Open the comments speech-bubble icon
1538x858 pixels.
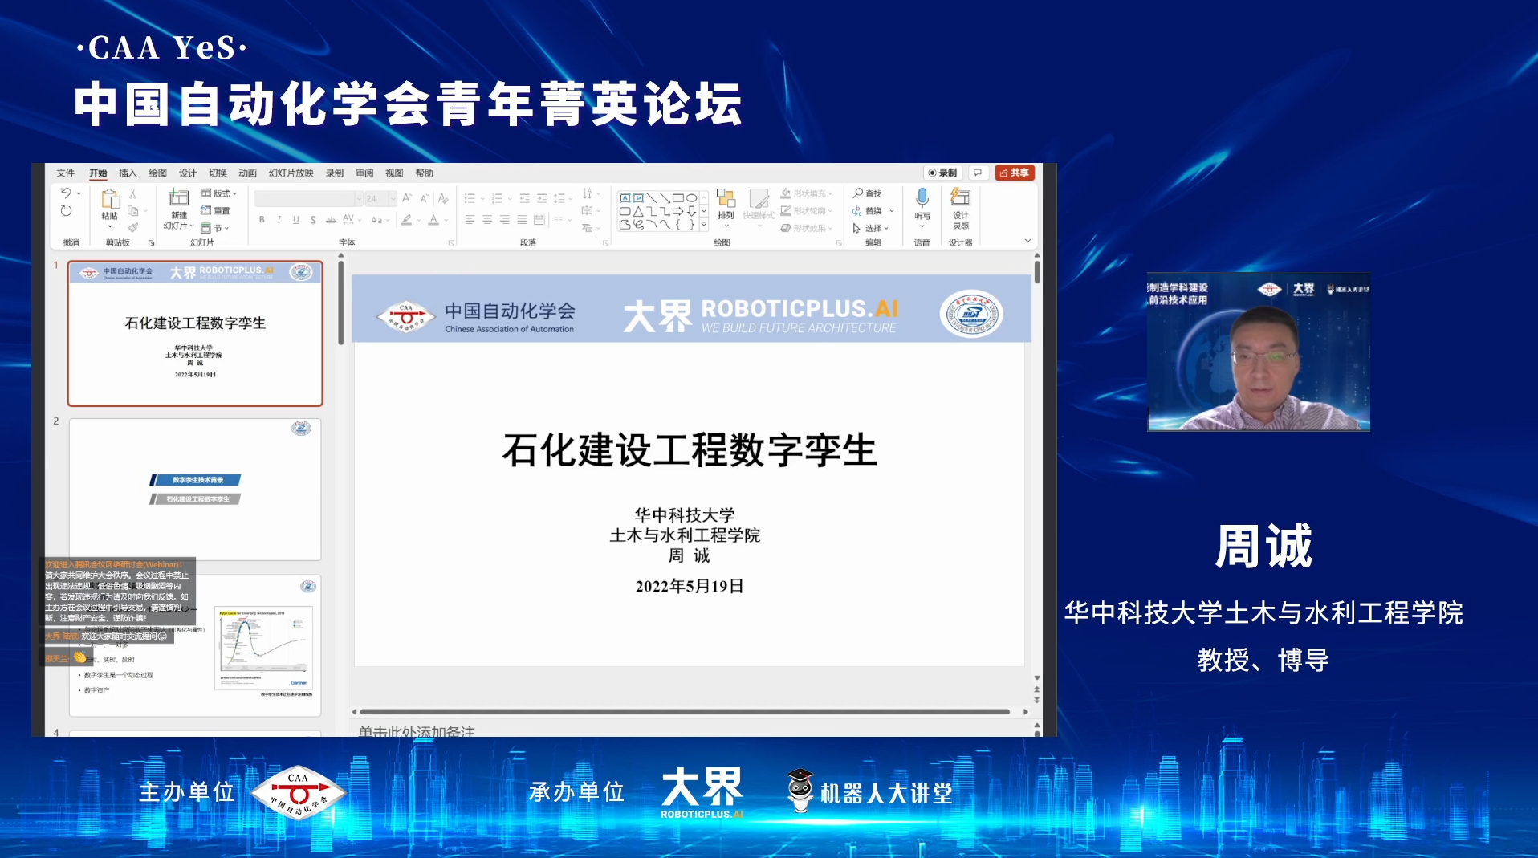click(977, 173)
